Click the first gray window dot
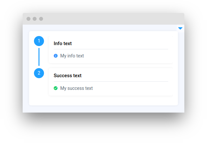 28,19
